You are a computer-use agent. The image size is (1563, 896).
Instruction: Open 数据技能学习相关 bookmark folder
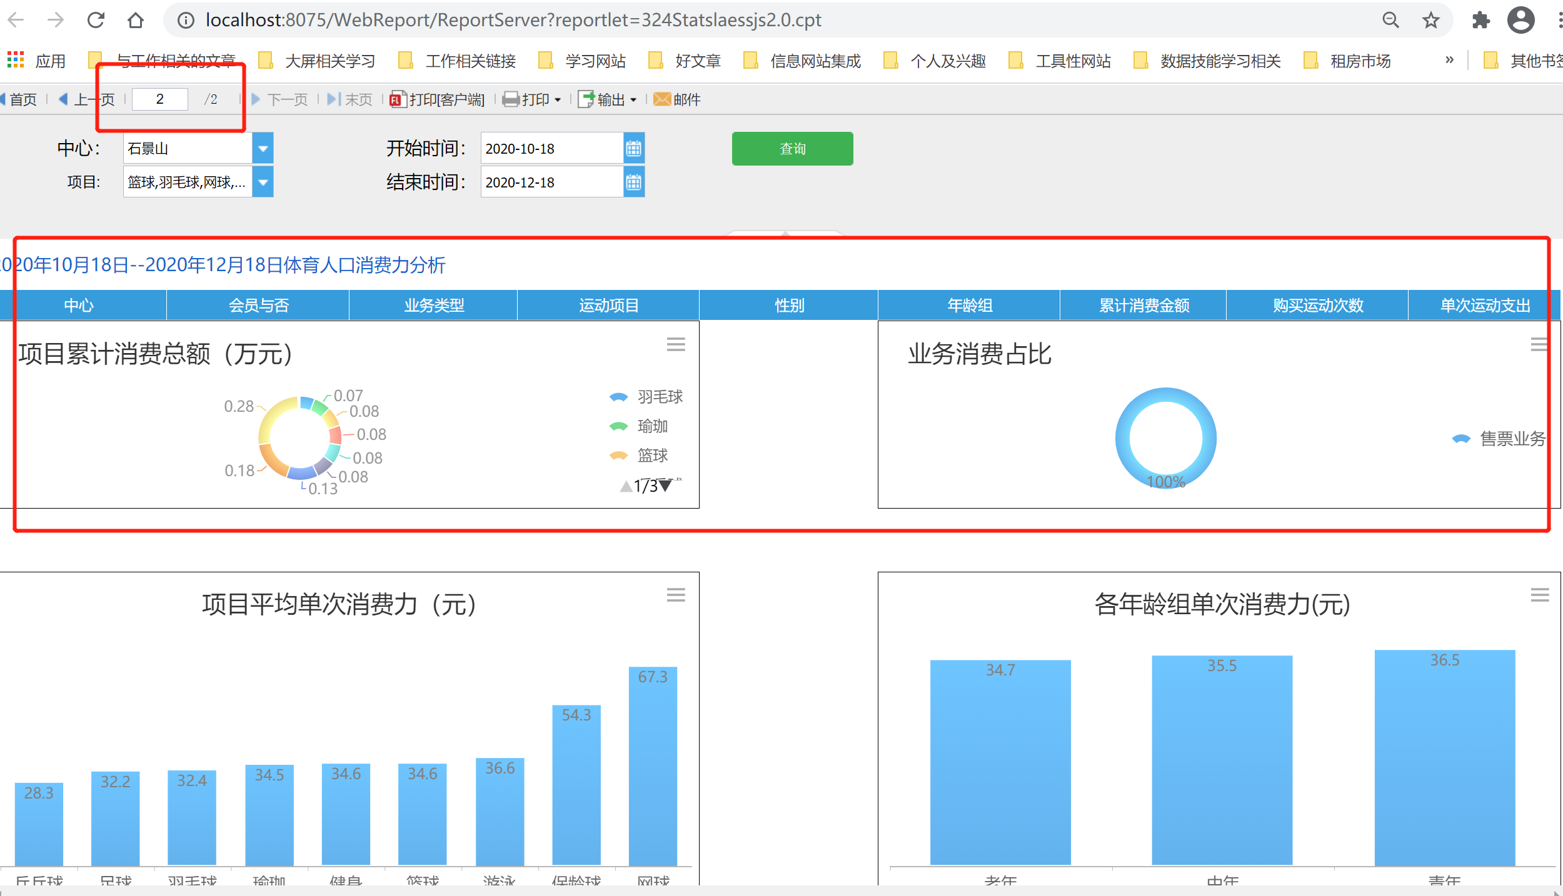coord(1207,61)
